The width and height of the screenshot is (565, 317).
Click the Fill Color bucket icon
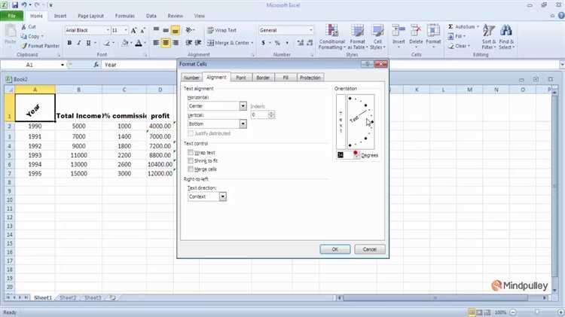[x=124, y=43]
